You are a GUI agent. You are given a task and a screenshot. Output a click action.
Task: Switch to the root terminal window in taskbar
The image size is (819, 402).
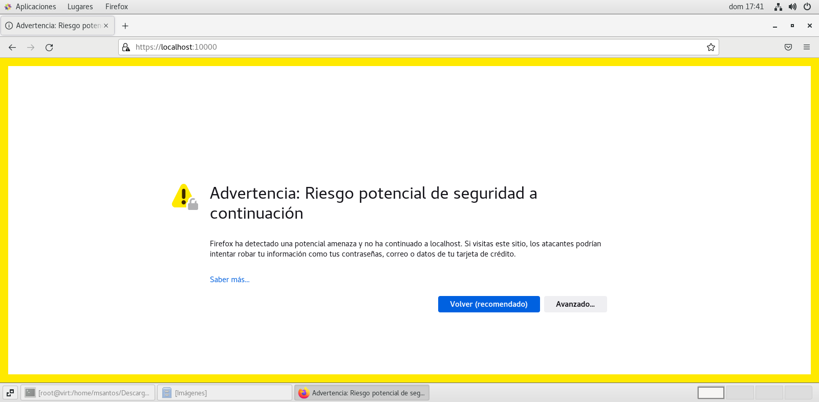coord(88,393)
